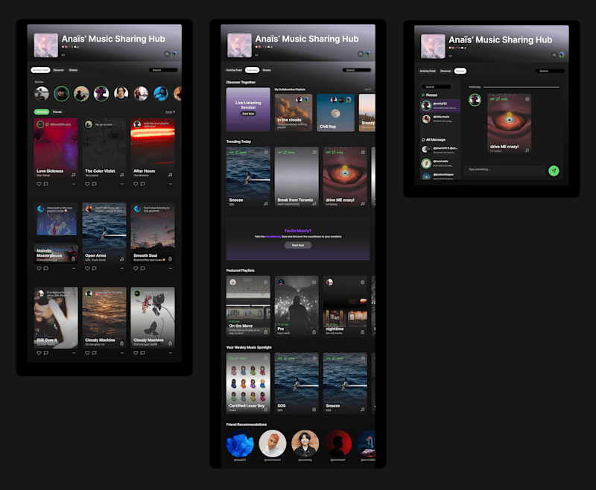Viewport: 596px width, 490px height.
Task: Click the add icon on Break from Toronto card
Action: click(314, 152)
